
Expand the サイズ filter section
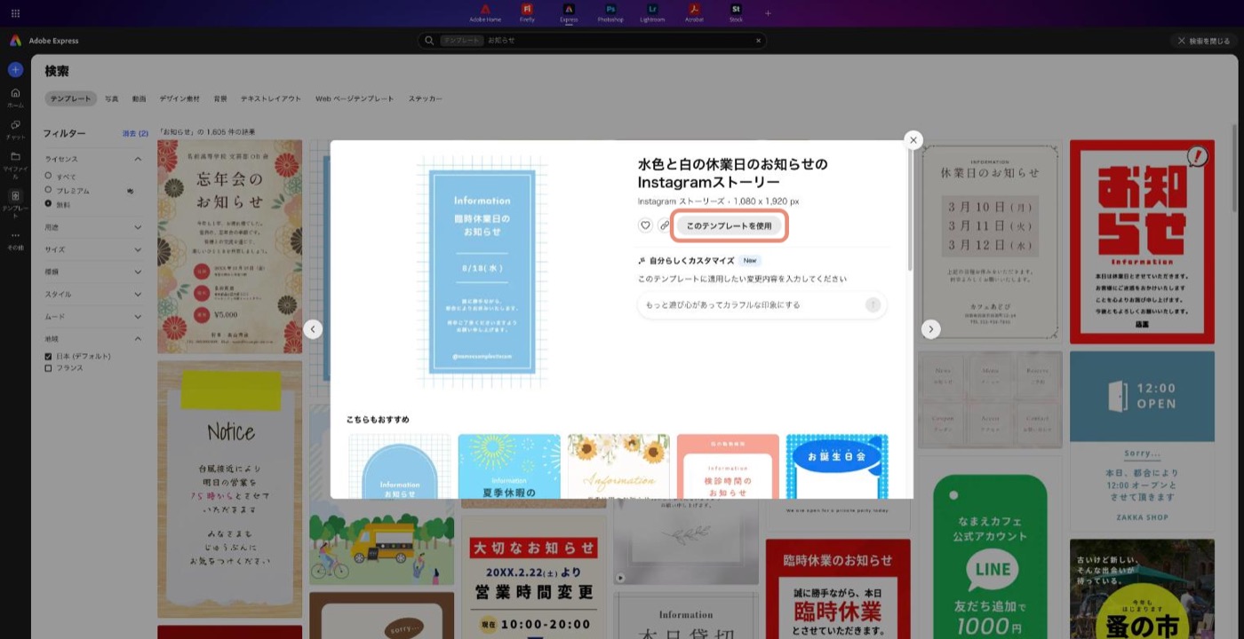[x=138, y=250]
